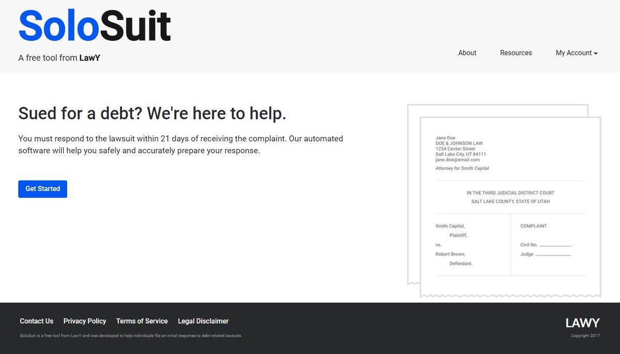Image resolution: width=620 pixels, height=354 pixels.
Task: Click the sample complaint document illustration
Action: 504,201
